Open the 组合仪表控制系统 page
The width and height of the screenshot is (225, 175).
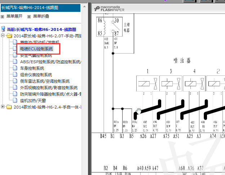(x=36, y=75)
